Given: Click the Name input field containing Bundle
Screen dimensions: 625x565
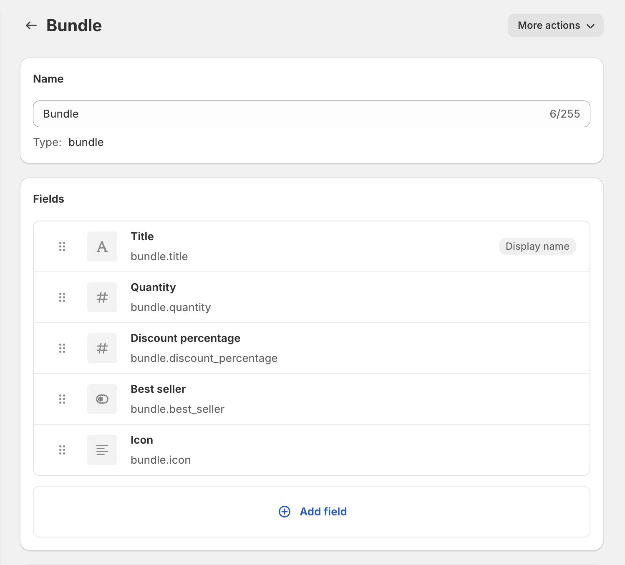Looking at the screenshot, I should coord(292,114).
